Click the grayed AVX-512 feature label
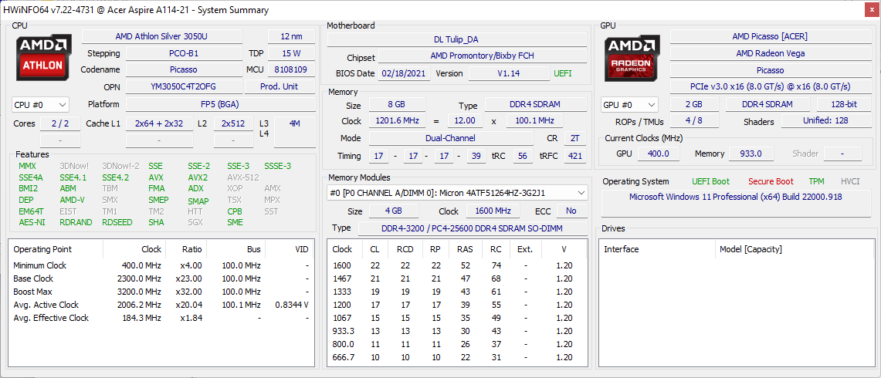This screenshot has width=881, height=378. [x=243, y=177]
